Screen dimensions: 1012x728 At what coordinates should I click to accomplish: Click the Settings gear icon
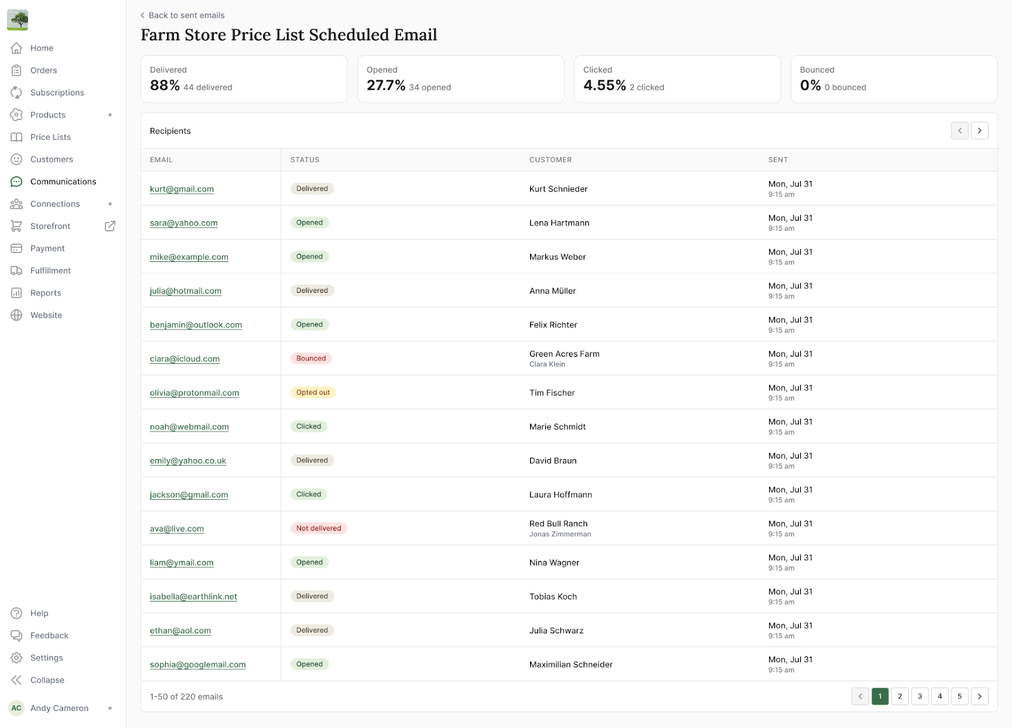(16, 658)
